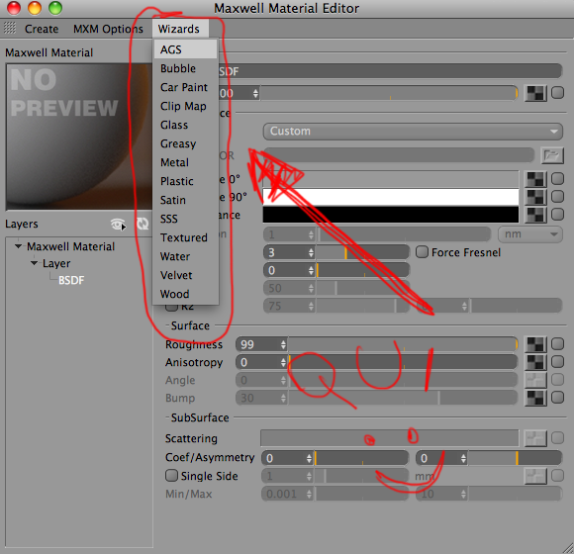Open texture picker for Single Side row

pos(535,476)
